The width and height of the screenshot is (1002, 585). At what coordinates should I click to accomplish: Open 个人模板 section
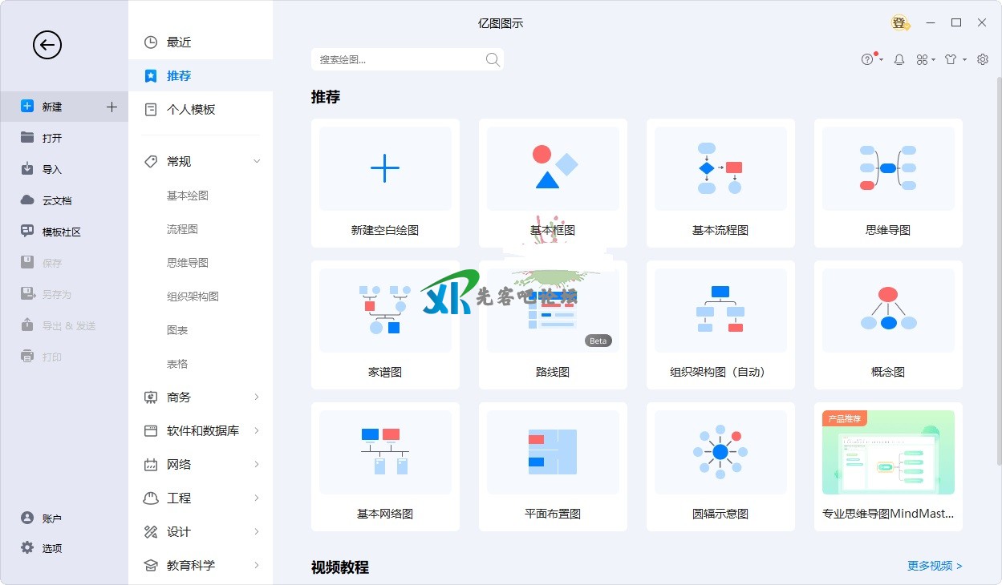click(191, 110)
